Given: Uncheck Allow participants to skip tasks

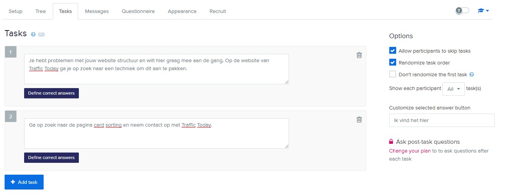Looking at the screenshot, I should [x=393, y=51].
